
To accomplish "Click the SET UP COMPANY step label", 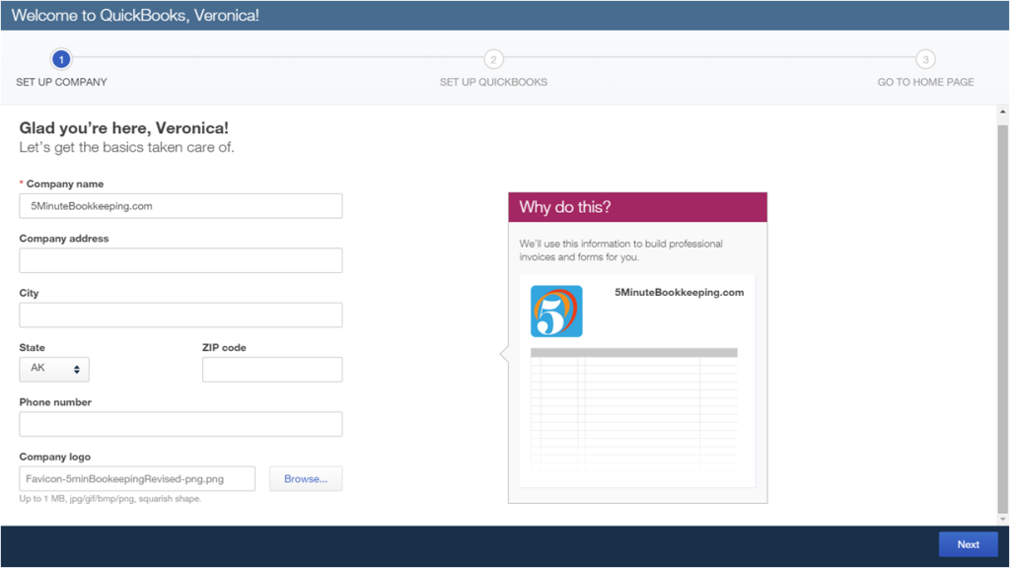I will point(62,82).
